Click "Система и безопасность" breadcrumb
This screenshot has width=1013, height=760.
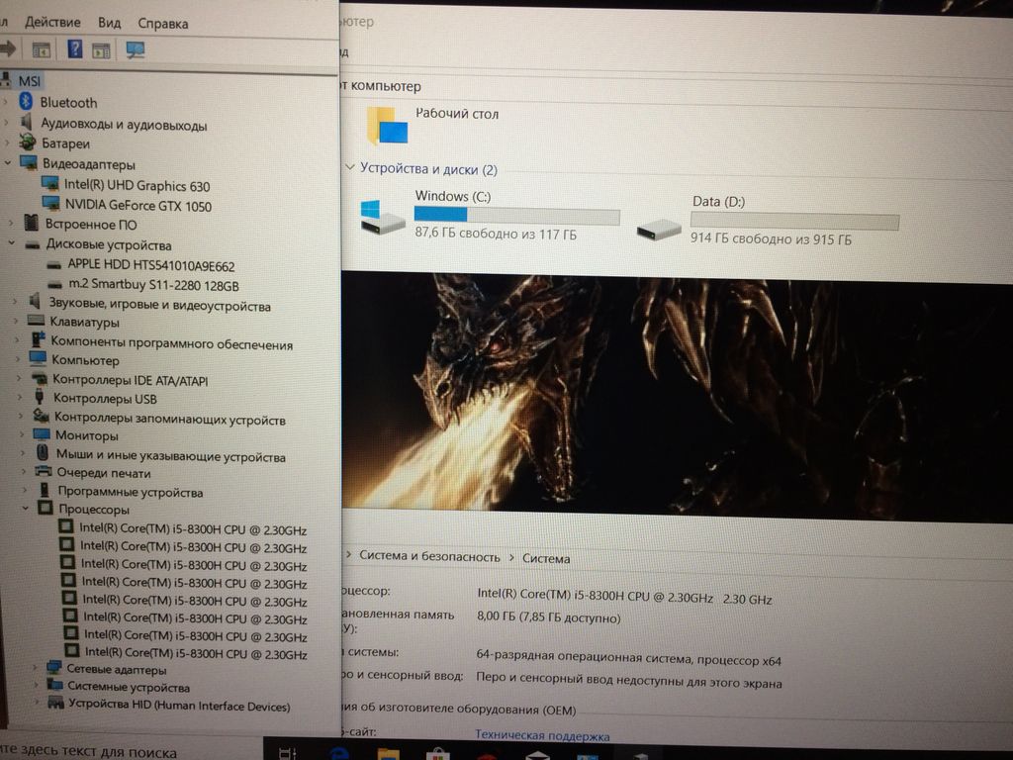(429, 558)
